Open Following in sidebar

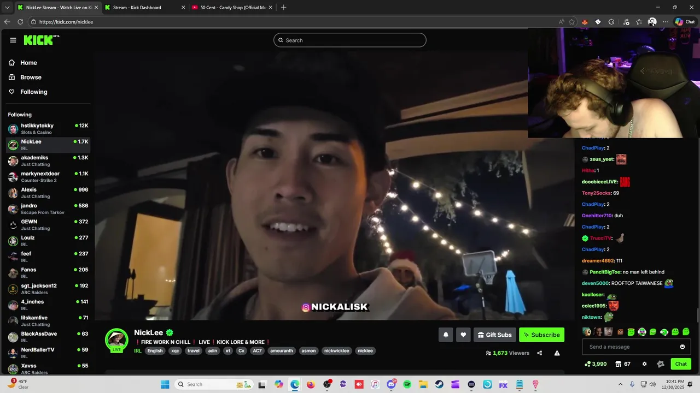pyautogui.click(x=33, y=92)
